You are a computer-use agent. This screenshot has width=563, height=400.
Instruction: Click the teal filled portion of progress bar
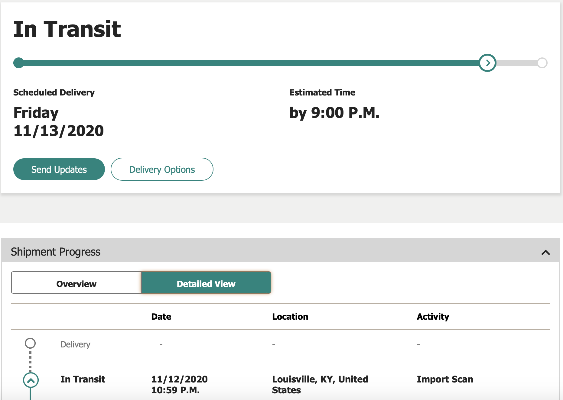[x=248, y=63]
